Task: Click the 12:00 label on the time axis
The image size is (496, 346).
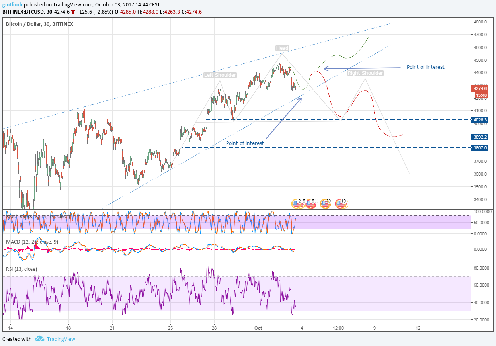Action: click(x=338, y=328)
